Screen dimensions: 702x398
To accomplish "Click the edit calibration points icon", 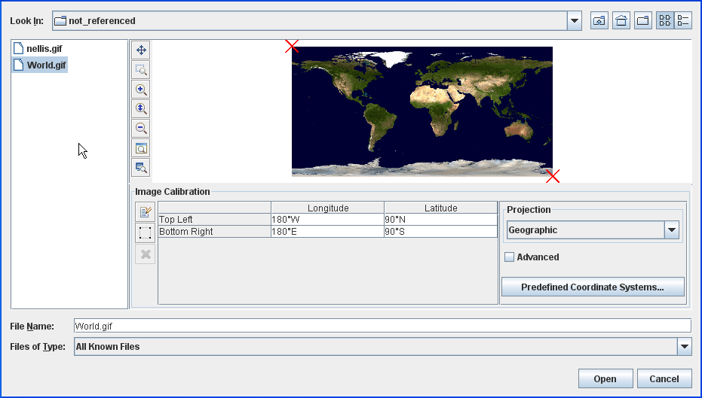I will pyautogui.click(x=146, y=212).
